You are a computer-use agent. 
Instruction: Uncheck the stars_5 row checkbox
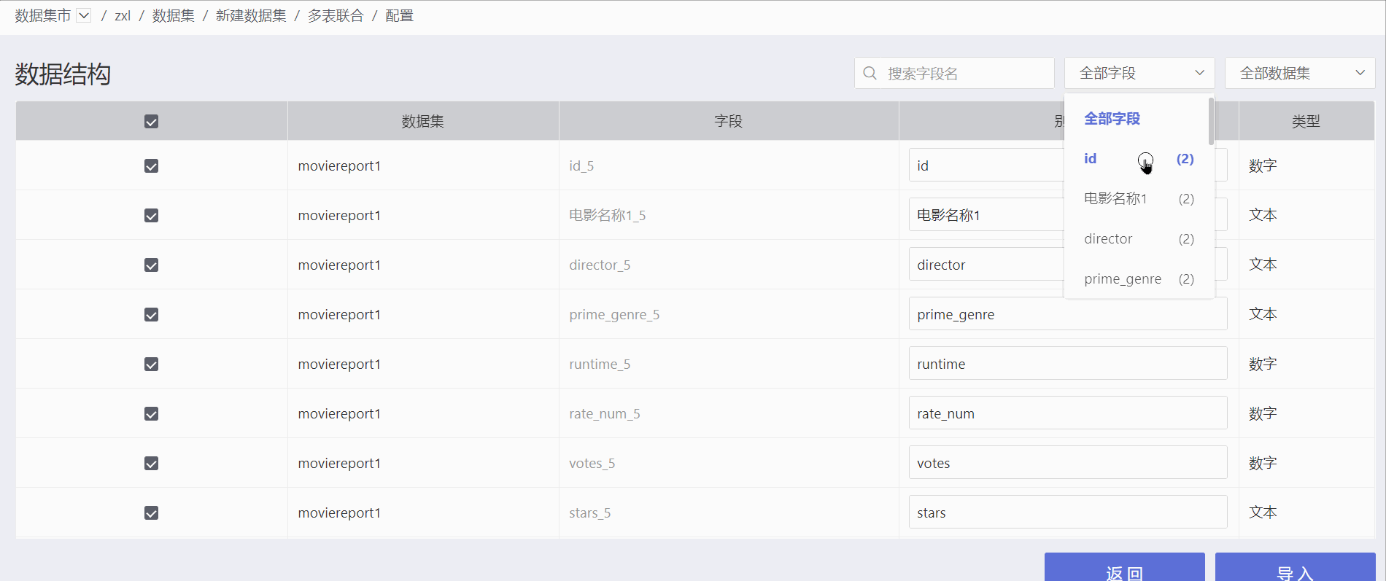click(x=151, y=513)
